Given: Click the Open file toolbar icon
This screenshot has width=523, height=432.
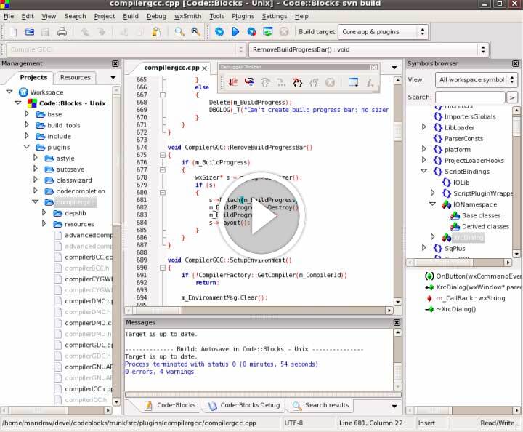Looking at the screenshot, I should point(30,32).
